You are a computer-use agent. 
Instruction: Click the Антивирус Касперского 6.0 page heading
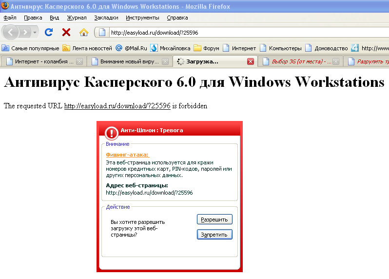(194, 82)
